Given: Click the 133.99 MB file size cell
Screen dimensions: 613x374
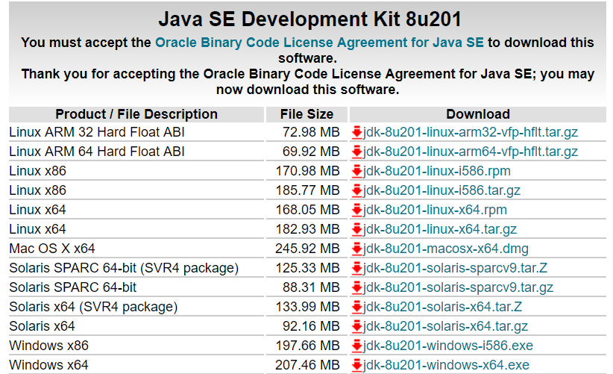Looking at the screenshot, I should click(x=307, y=307).
